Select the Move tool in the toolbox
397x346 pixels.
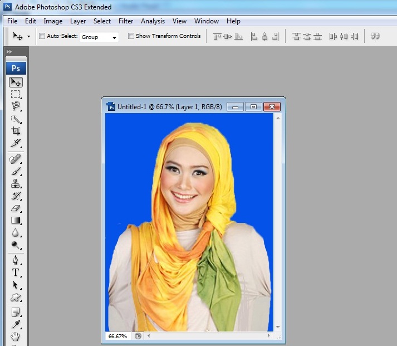(x=16, y=82)
